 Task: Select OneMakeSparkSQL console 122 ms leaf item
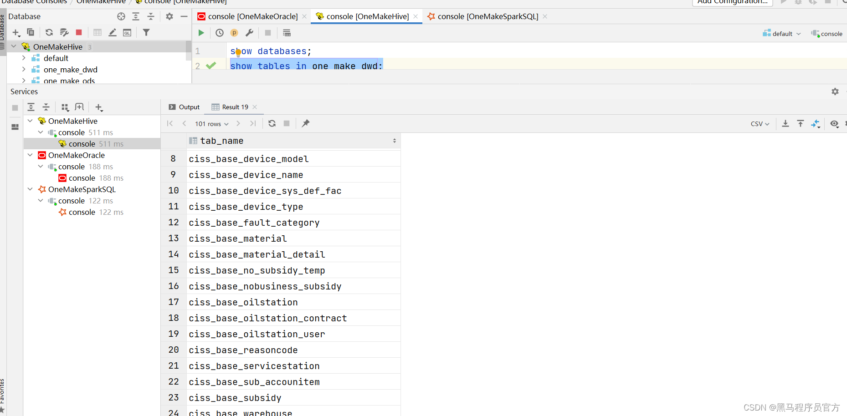pyautogui.click(x=91, y=212)
